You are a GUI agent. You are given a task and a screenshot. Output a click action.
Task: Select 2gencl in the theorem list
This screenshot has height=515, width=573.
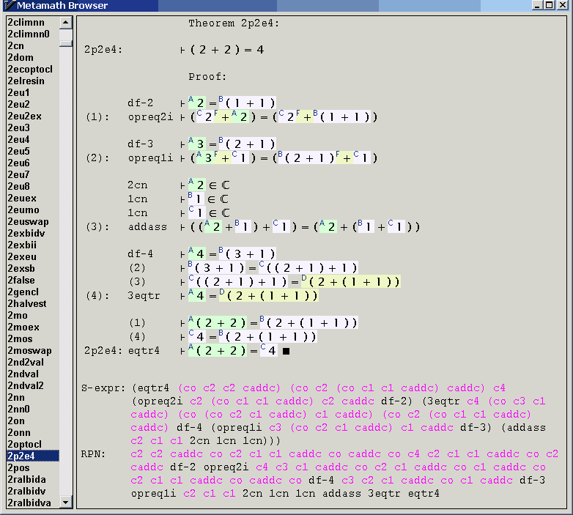(23, 292)
